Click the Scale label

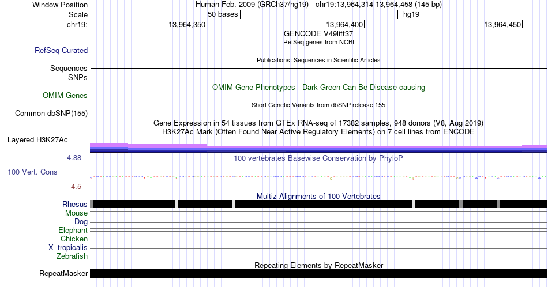pyautogui.click(x=78, y=14)
